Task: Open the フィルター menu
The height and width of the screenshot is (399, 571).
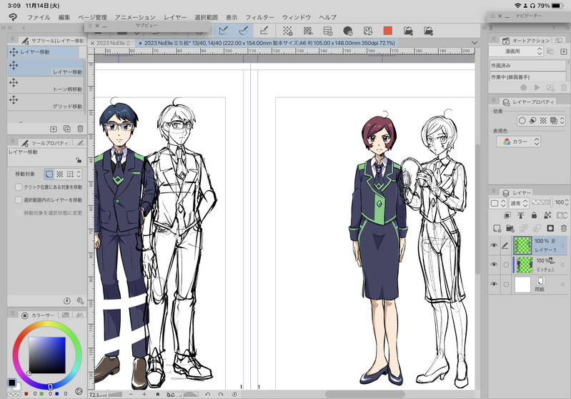Action: tap(259, 17)
